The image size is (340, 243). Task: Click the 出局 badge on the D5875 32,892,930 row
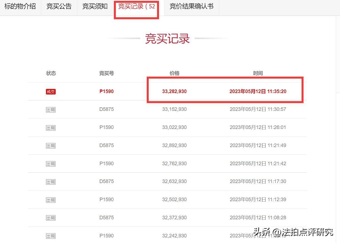[x=51, y=145]
